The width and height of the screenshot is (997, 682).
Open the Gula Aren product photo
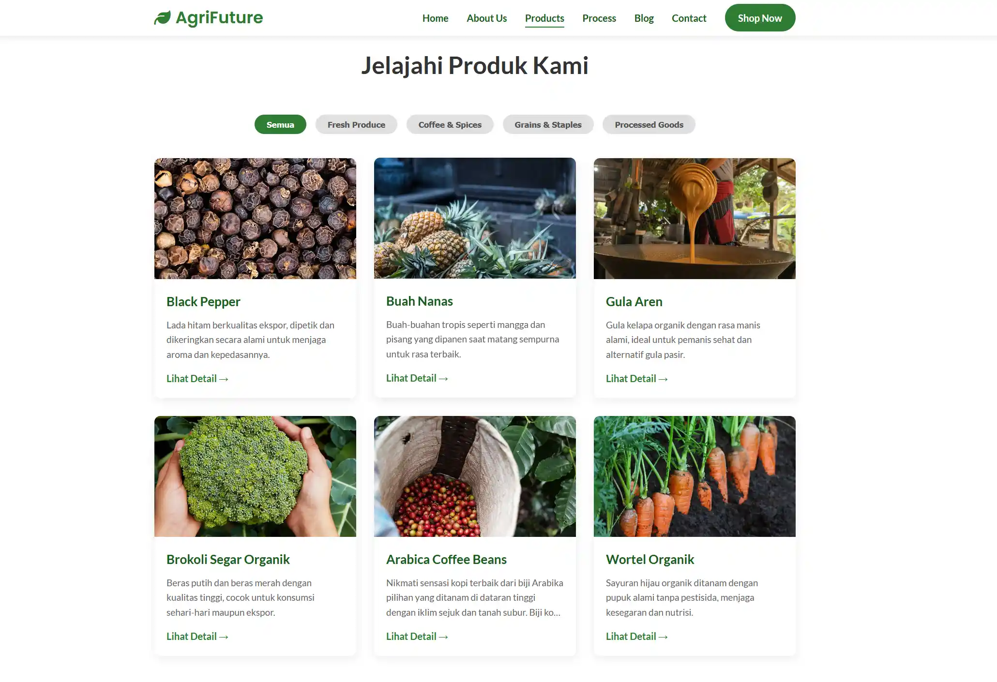(x=695, y=219)
